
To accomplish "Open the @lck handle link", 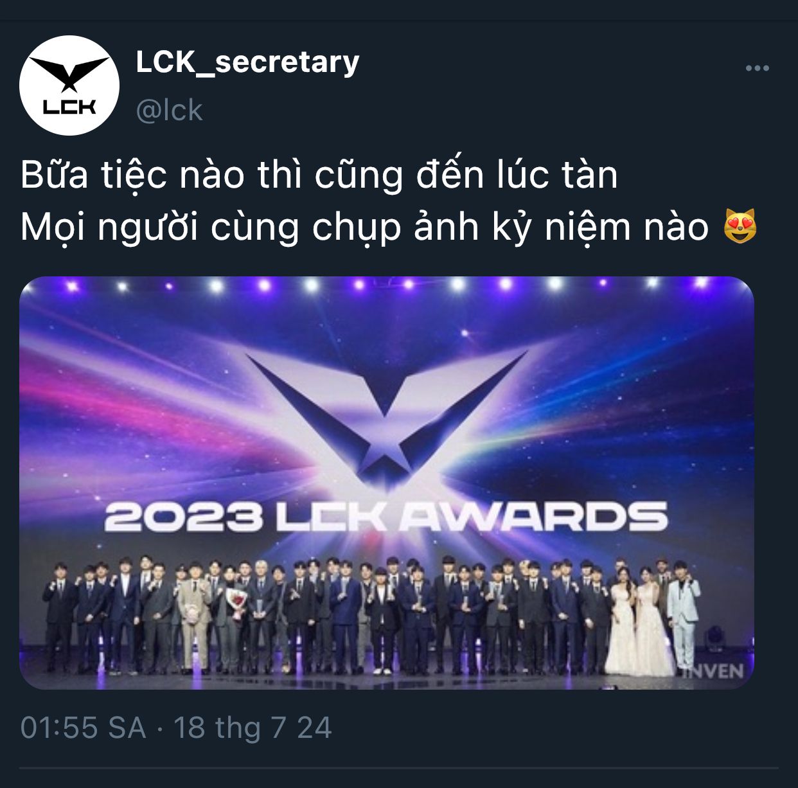I will pyautogui.click(x=169, y=111).
